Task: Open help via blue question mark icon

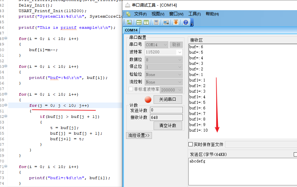Action: point(186,22)
